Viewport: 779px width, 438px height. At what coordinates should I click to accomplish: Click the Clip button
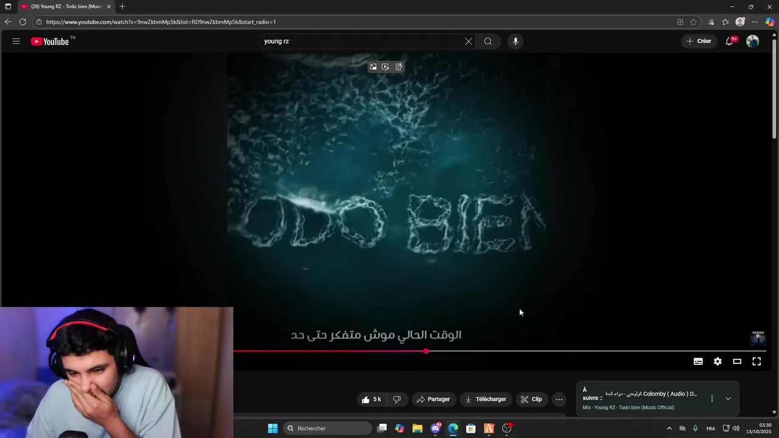coord(531,399)
